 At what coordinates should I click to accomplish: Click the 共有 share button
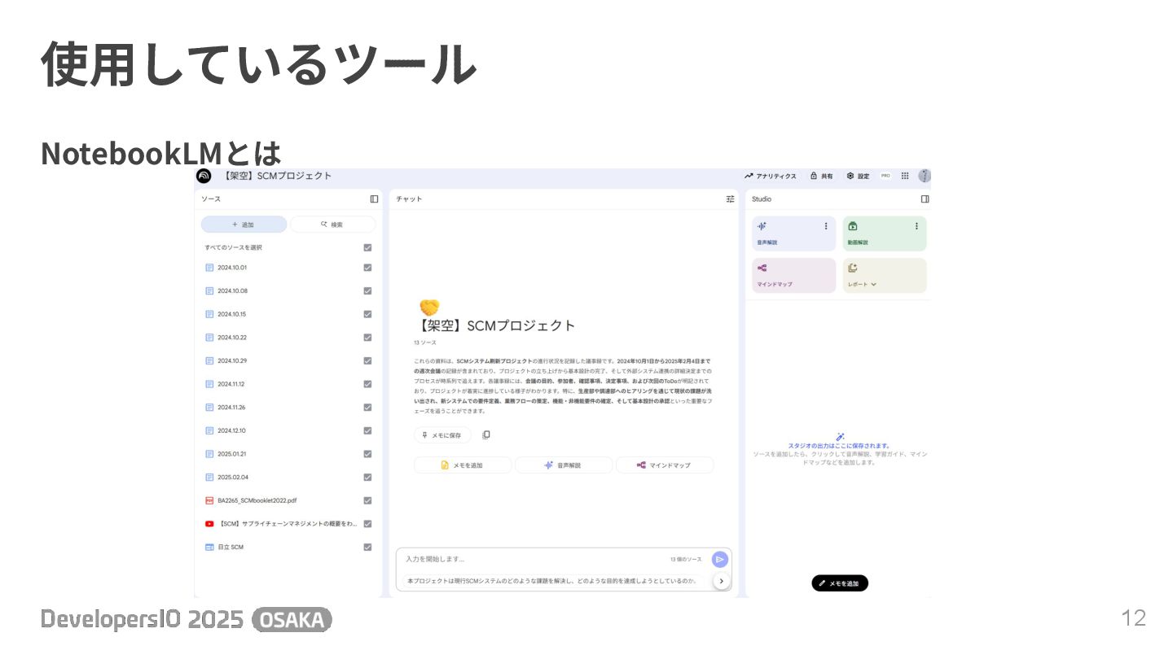coord(822,176)
